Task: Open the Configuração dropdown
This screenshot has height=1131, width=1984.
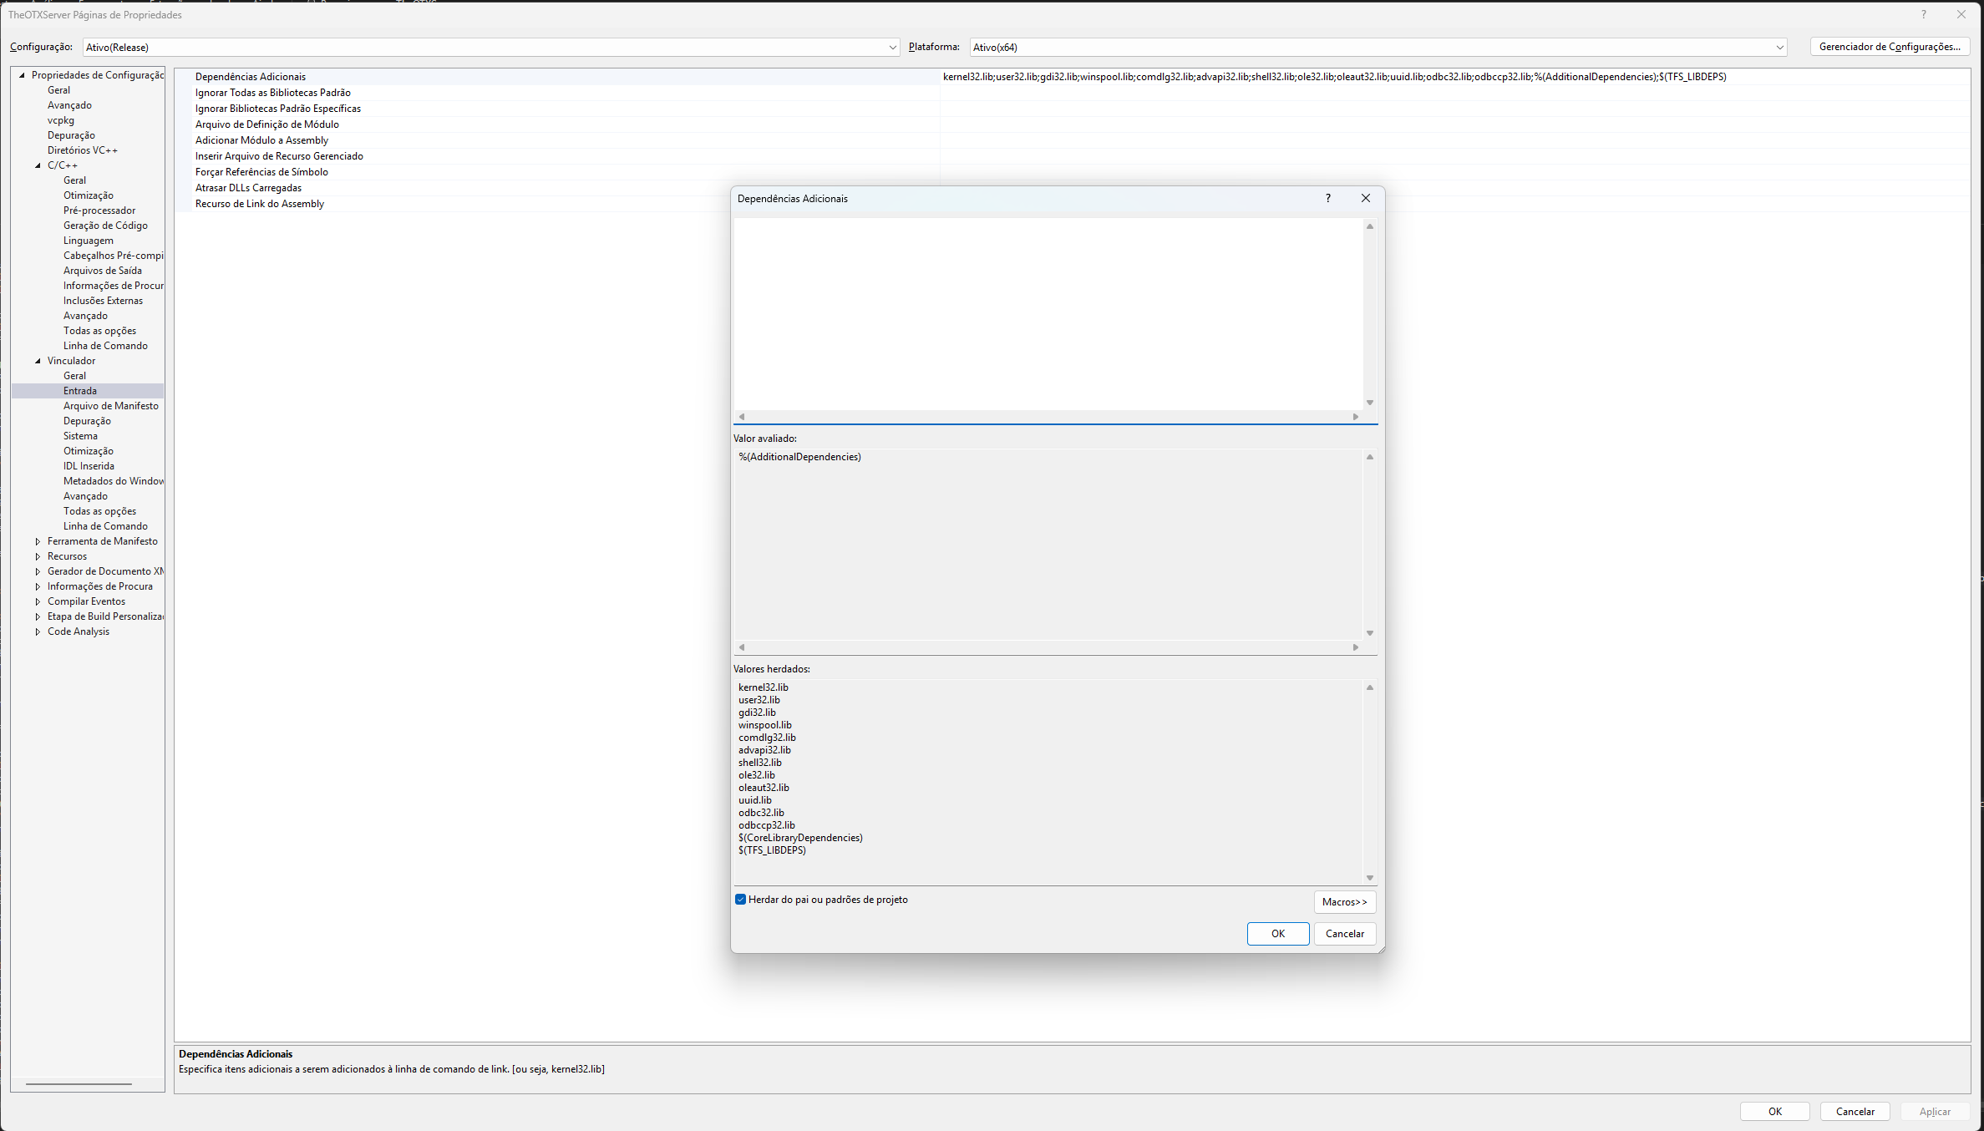Action: [892, 48]
